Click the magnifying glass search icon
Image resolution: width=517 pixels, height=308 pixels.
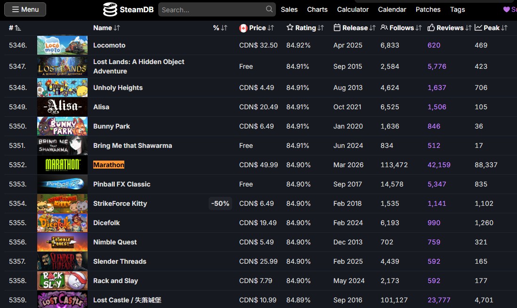click(x=269, y=9)
